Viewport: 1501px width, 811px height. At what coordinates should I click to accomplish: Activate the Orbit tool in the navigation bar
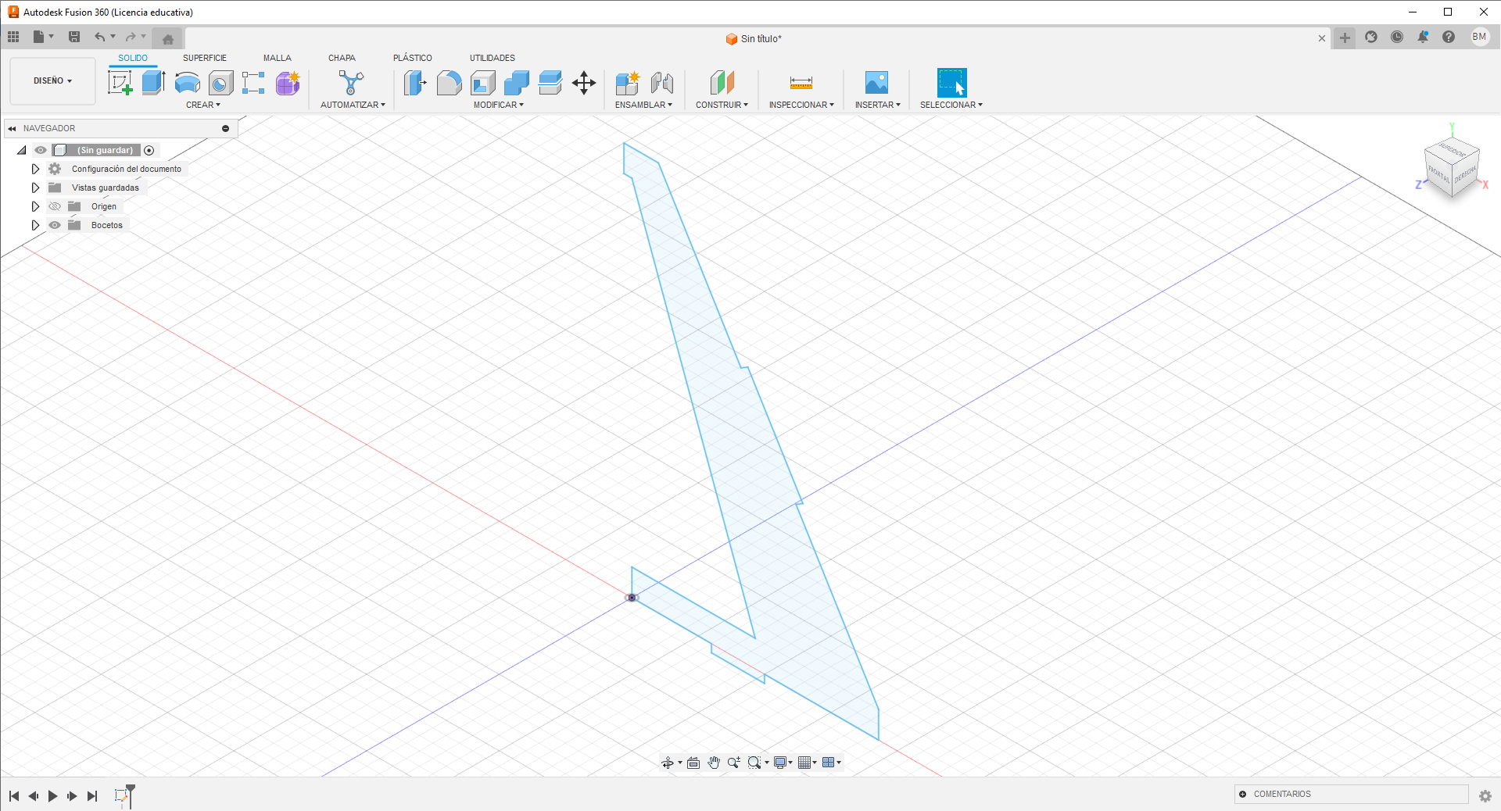point(669,762)
